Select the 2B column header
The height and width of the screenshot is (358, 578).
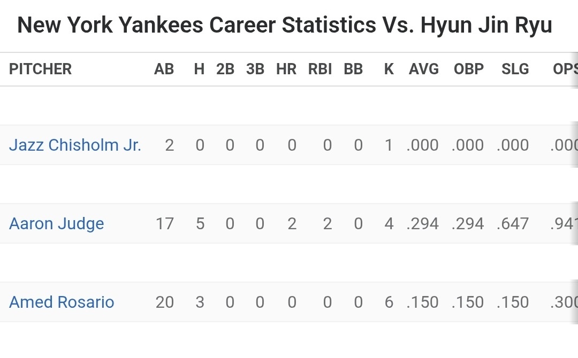pyautogui.click(x=225, y=69)
